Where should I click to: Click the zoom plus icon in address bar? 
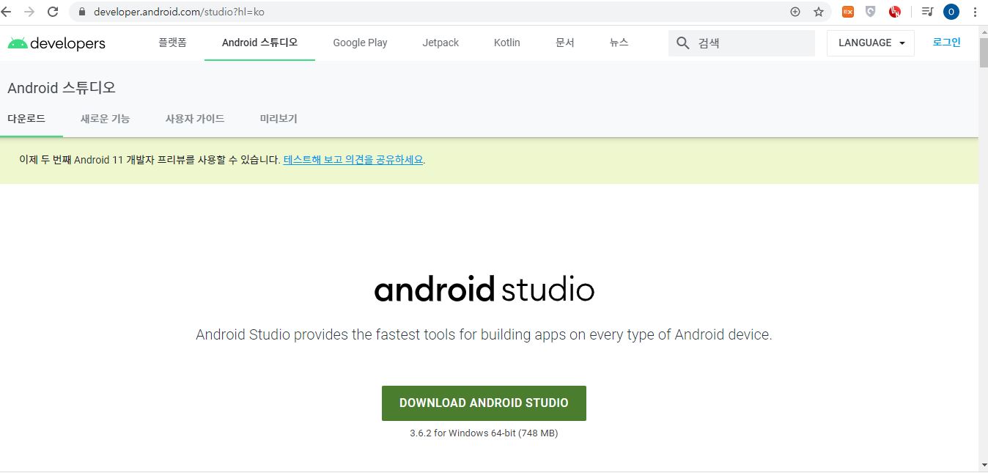(795, 12)
